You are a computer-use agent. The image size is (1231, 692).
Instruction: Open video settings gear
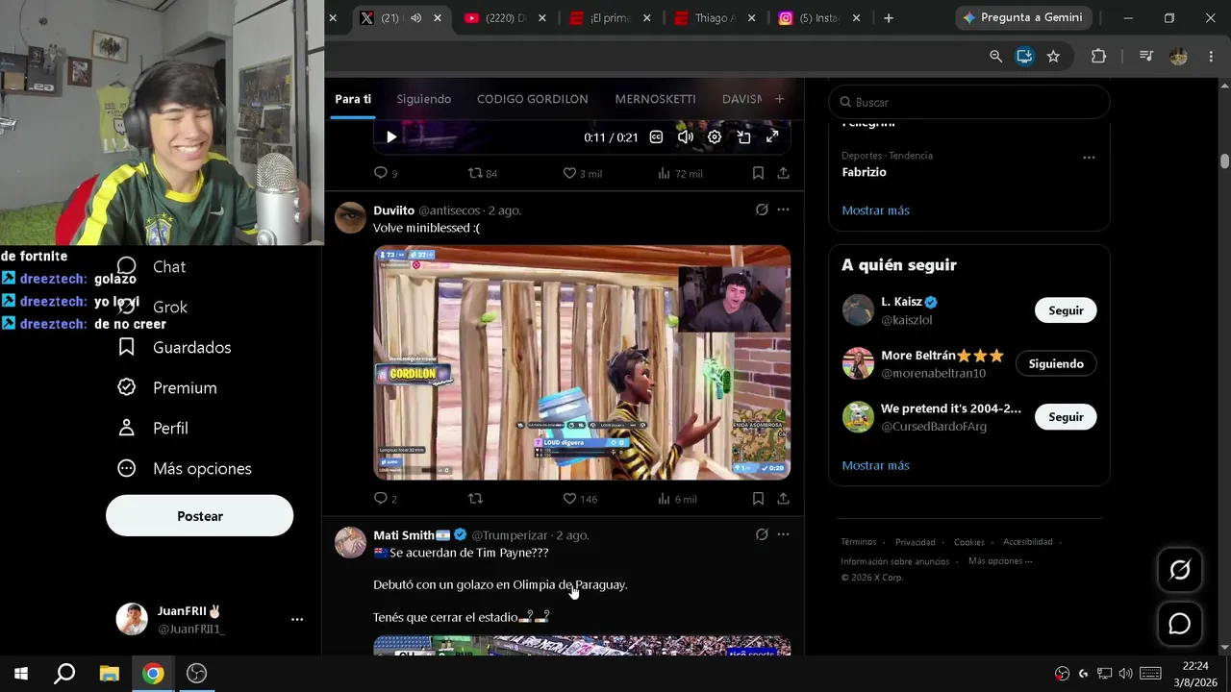(715, 137)
